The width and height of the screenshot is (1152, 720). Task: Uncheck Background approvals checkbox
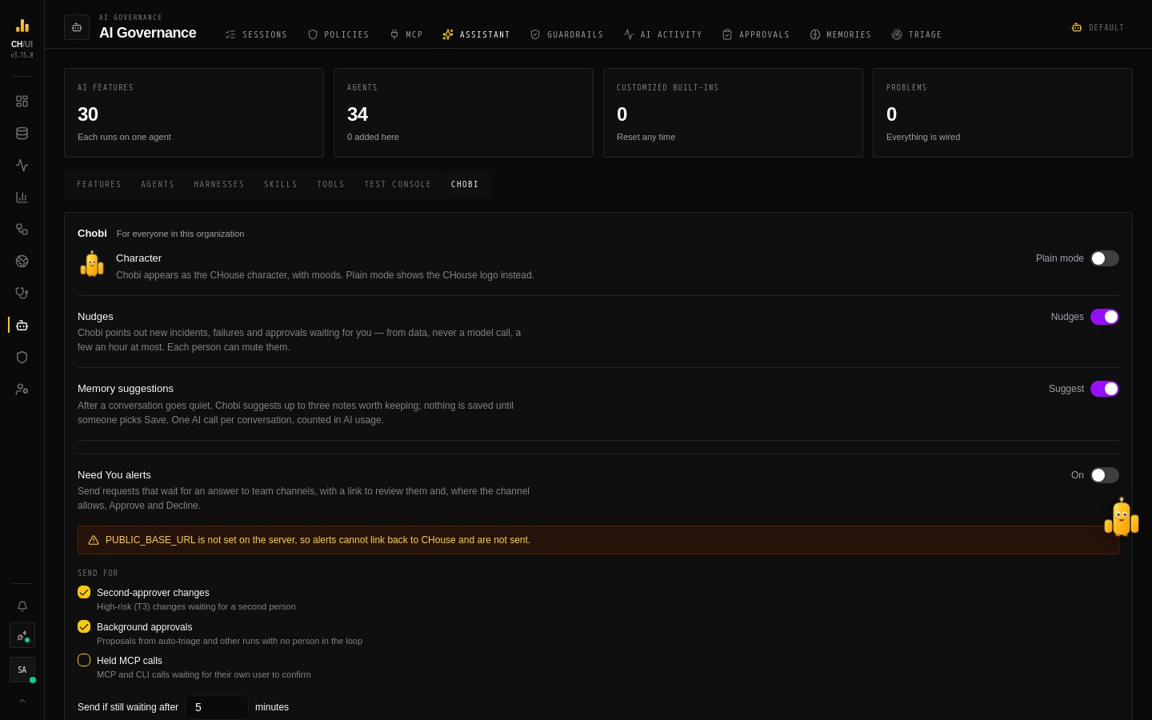[84, 626]
